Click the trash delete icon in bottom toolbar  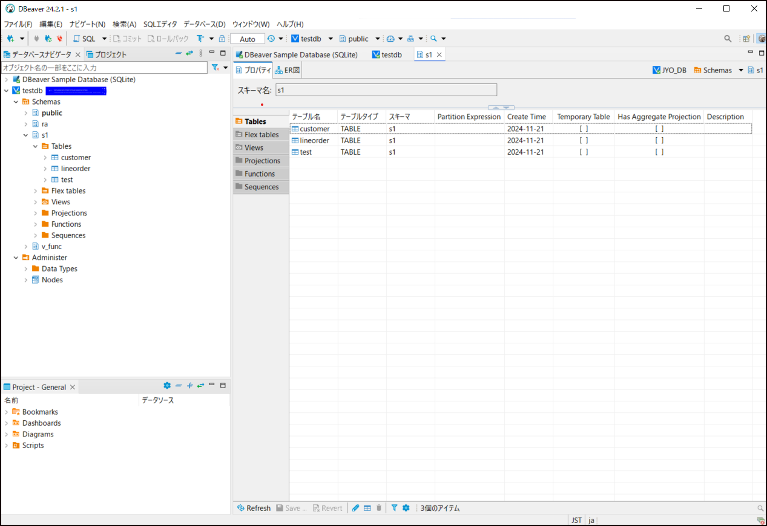click(379, 508)
